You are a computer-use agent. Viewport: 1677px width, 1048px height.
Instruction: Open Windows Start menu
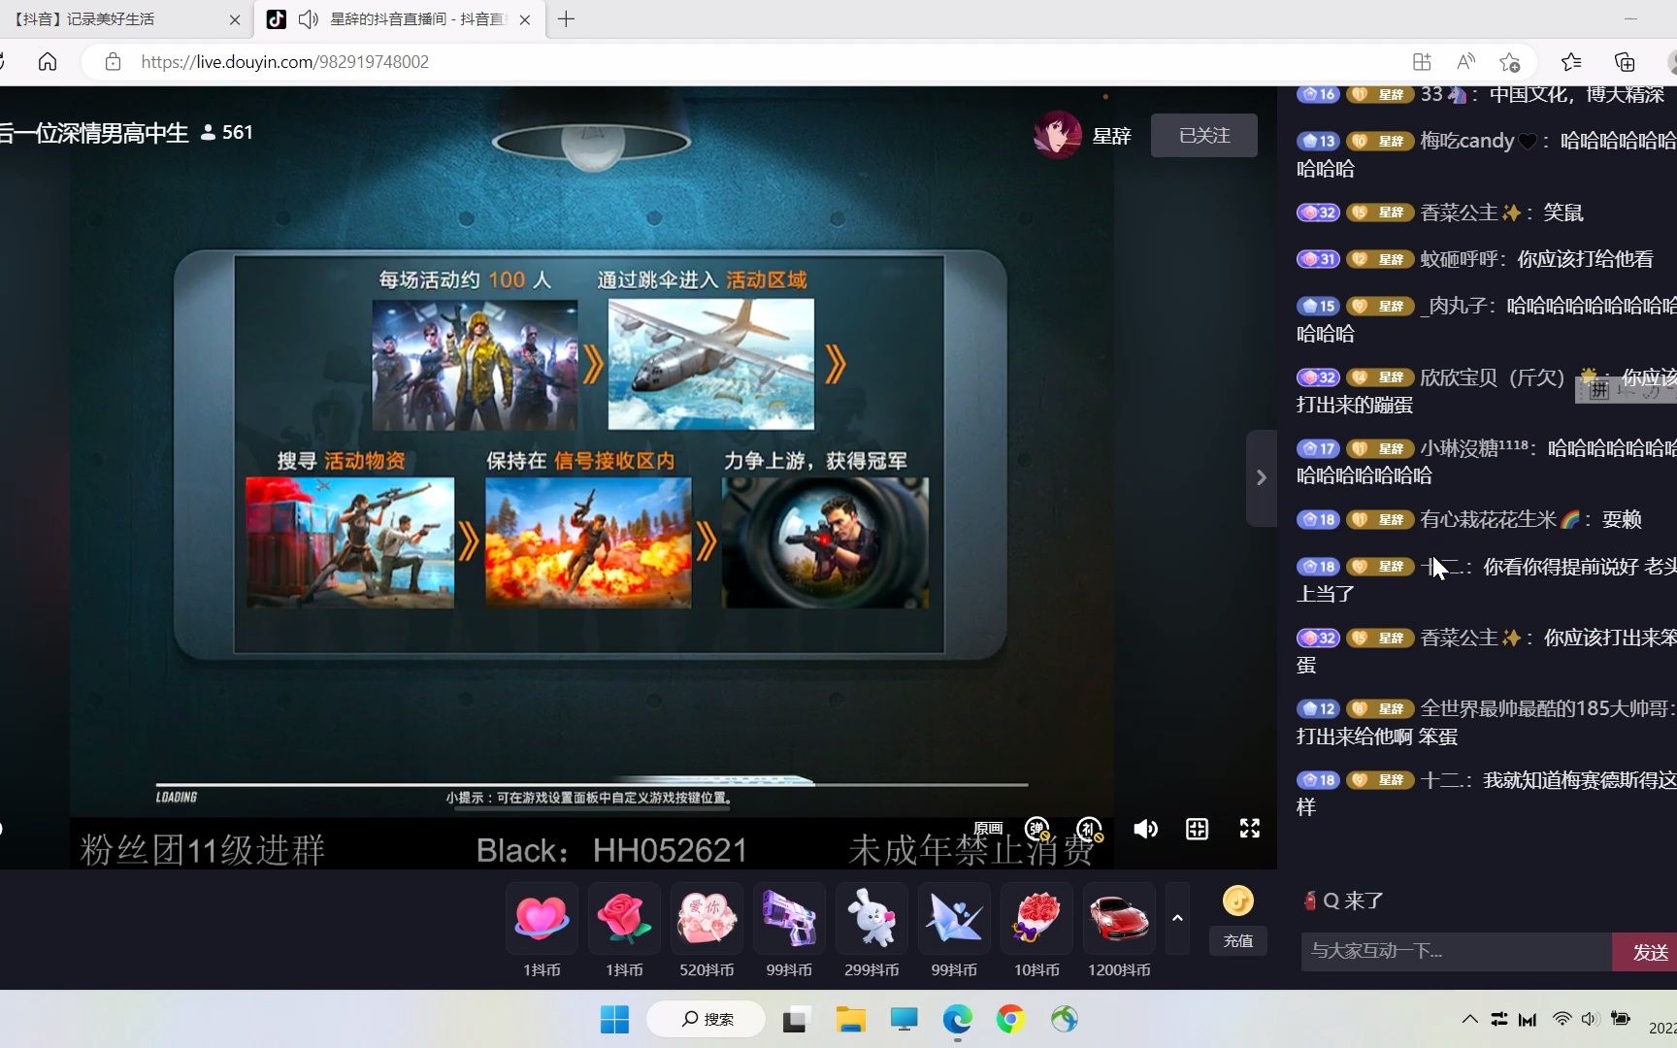614,1019
